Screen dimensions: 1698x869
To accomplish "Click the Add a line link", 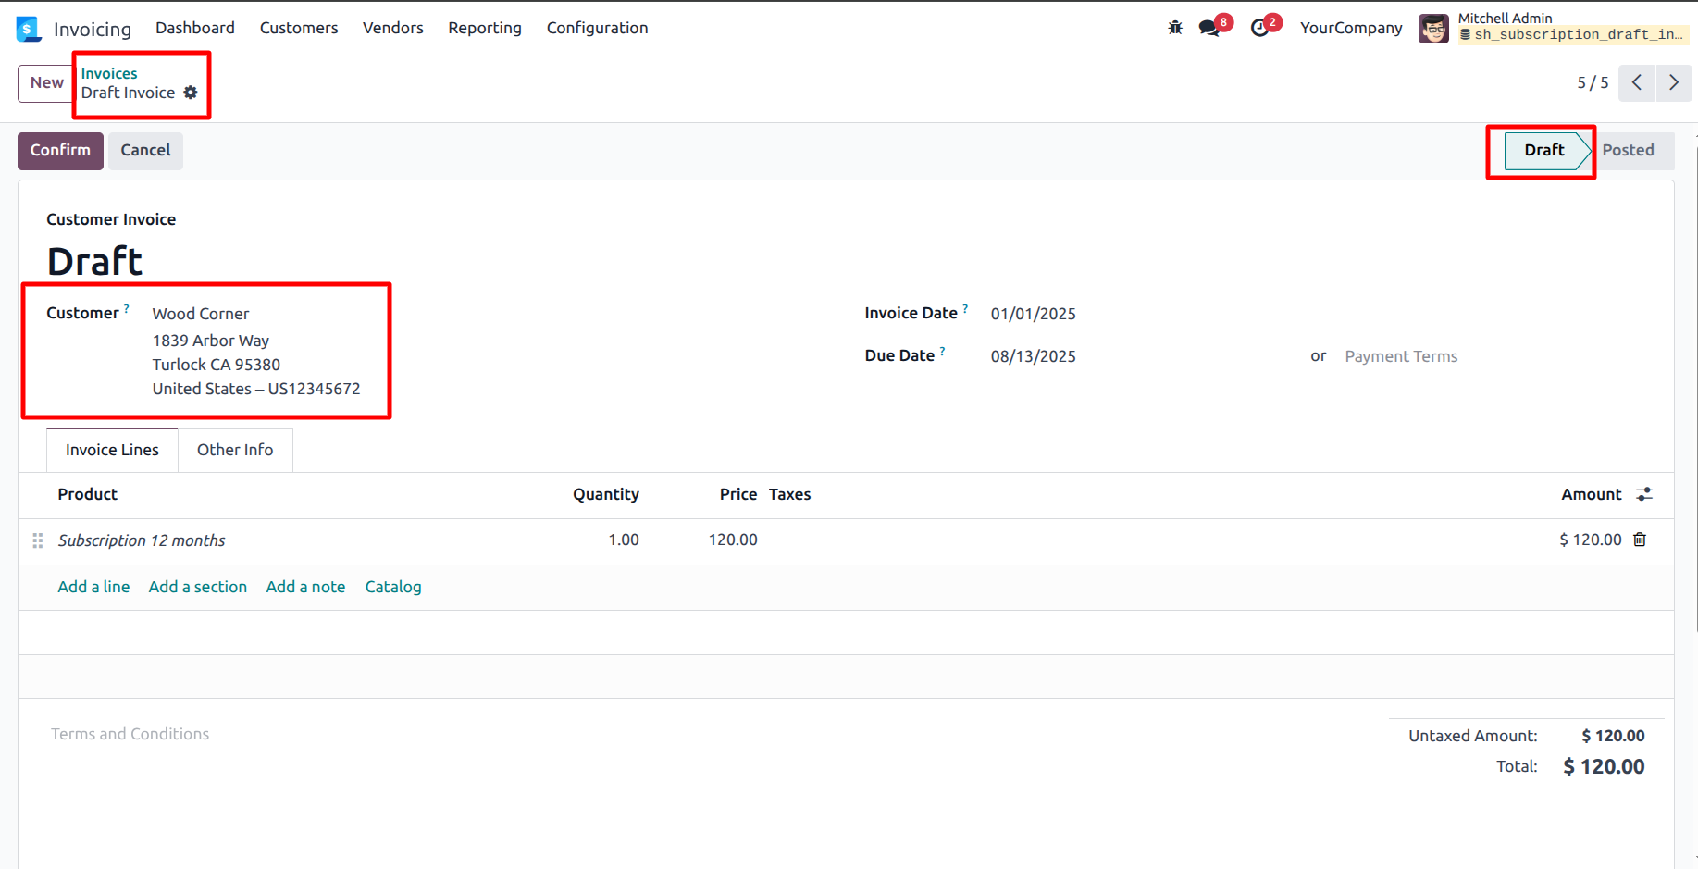I will point(93,587).
